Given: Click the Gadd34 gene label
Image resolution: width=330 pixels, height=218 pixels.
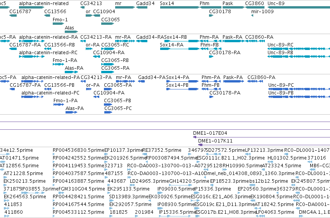Looking at the screenshot, I should pos(145,3).
